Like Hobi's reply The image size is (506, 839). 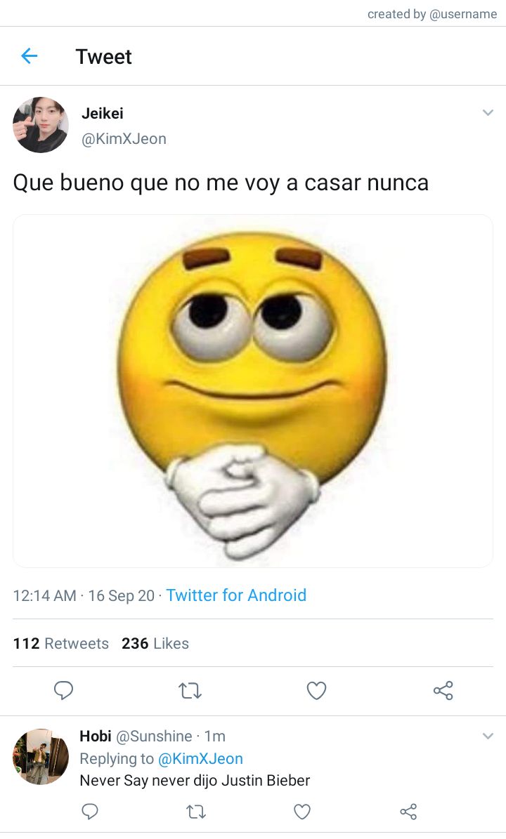click(302, 812)
